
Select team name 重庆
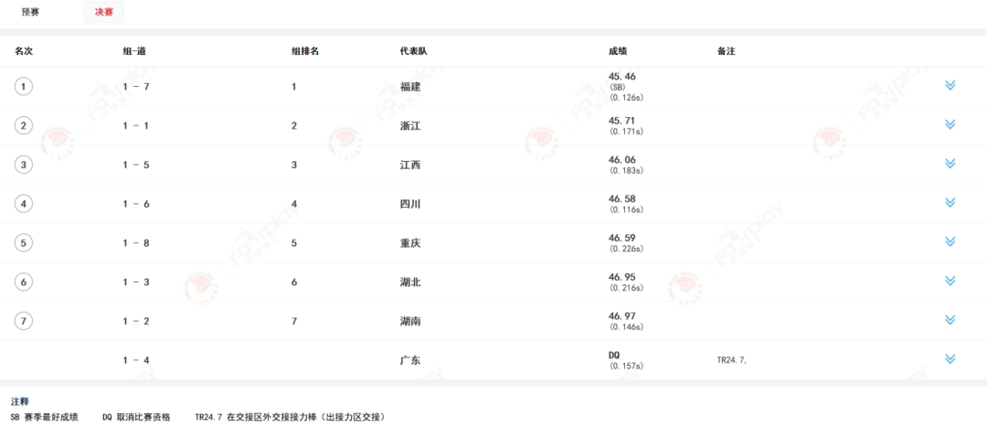click(410, 243)
